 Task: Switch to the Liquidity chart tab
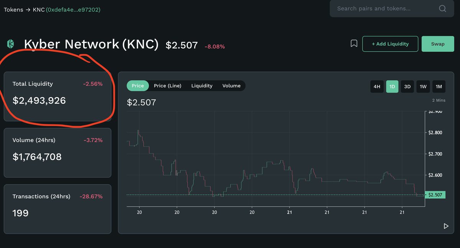202,86
